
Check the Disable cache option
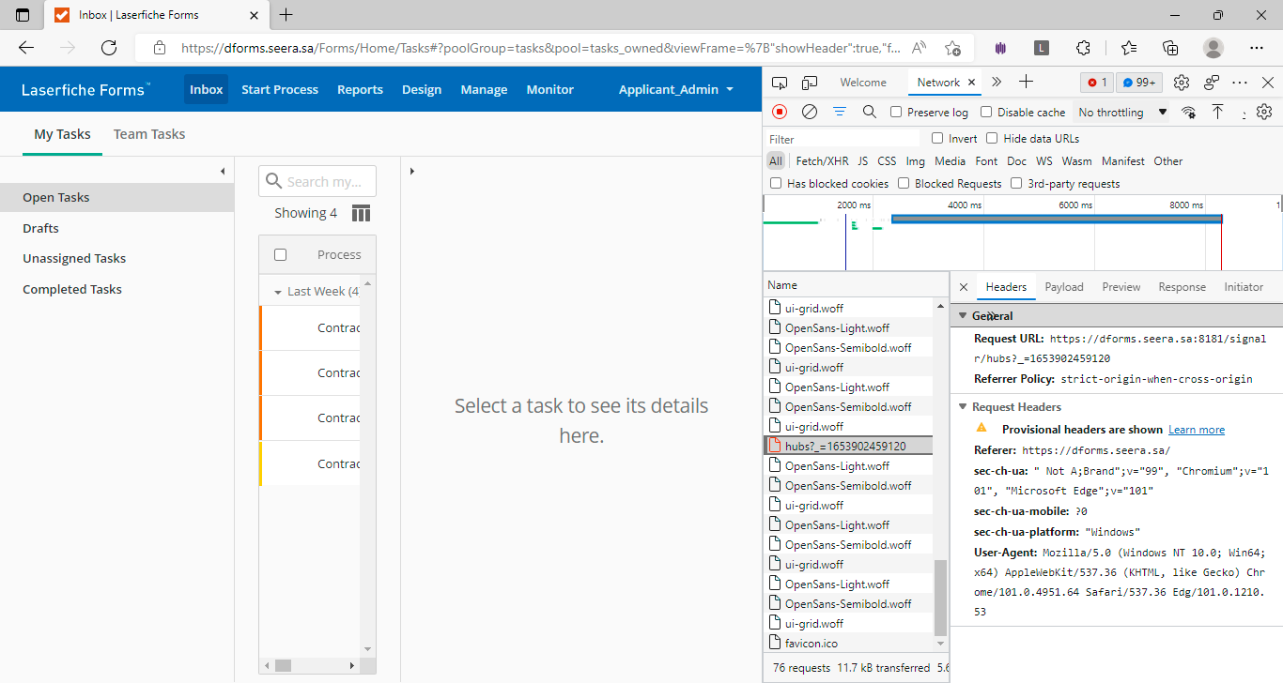pos(986,113)
